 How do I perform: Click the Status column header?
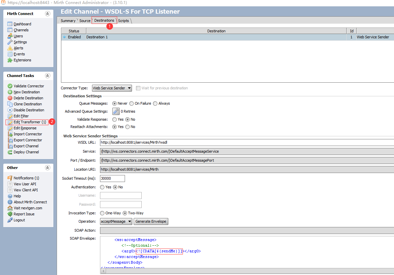point(74,31)
